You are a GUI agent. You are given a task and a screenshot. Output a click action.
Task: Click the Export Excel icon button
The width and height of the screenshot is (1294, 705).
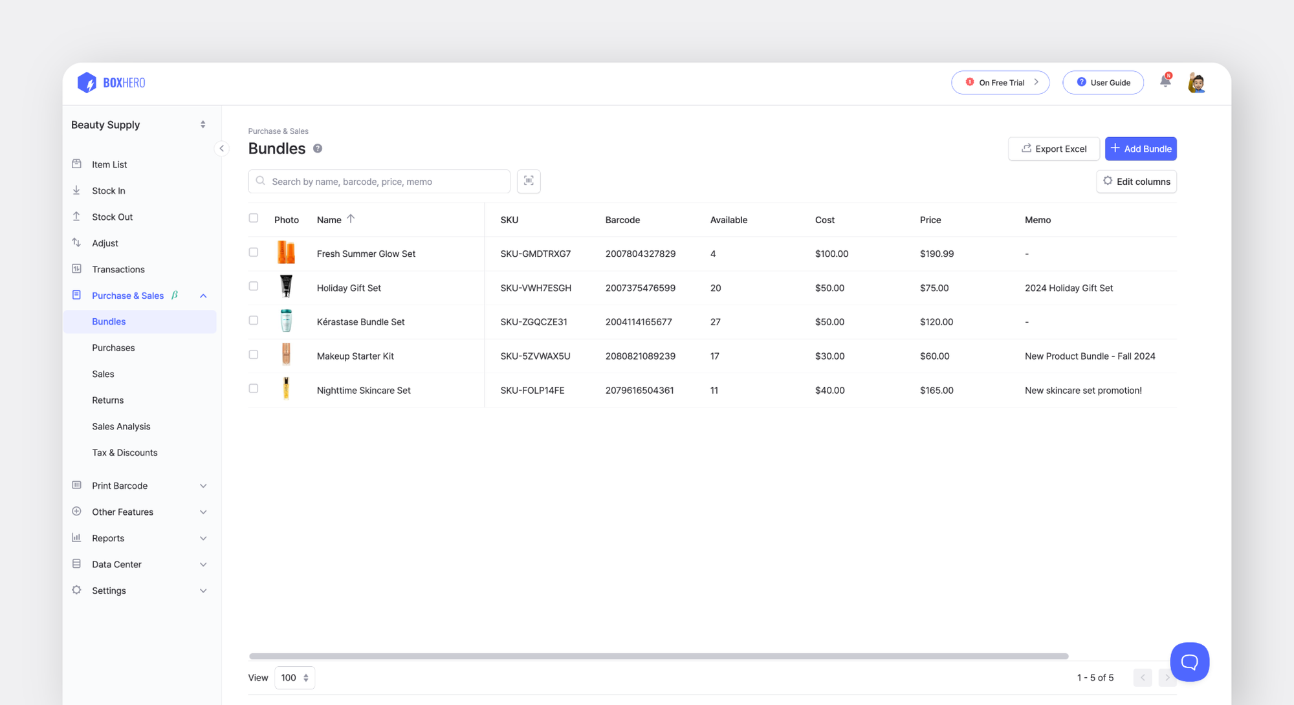[x=1027, y=149]
